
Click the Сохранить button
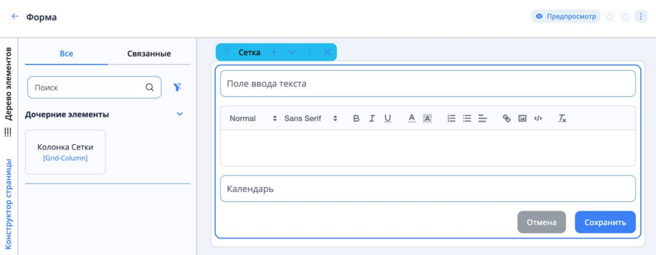(x=605, y=222)
